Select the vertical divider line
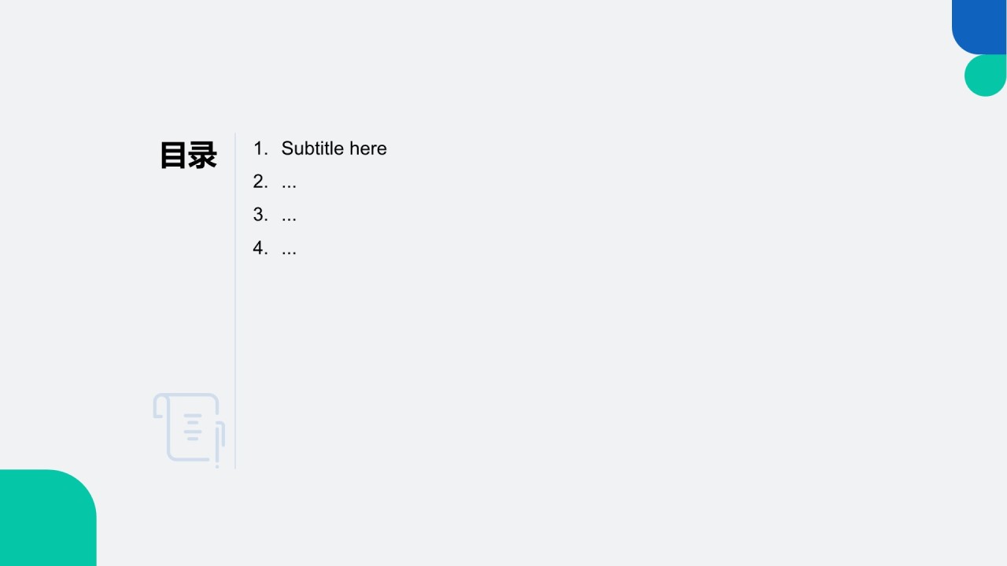 (235, 300)
